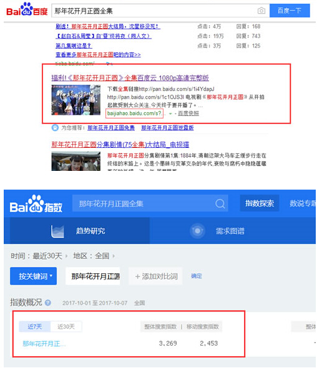Viewport: 317px width, 368px height.
Task: Click the 确定 confirm link
Action: point(197,276)
